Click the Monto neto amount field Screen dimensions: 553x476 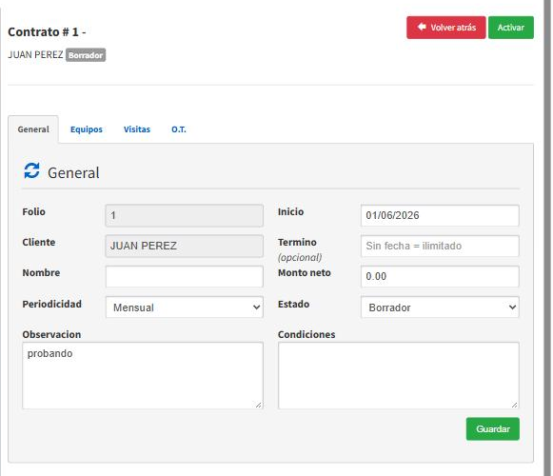[440, 276]
